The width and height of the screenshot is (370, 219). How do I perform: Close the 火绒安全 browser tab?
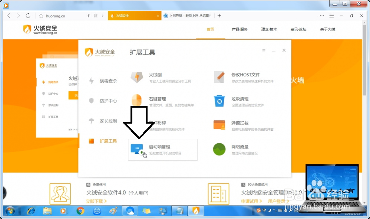[158, 16]
